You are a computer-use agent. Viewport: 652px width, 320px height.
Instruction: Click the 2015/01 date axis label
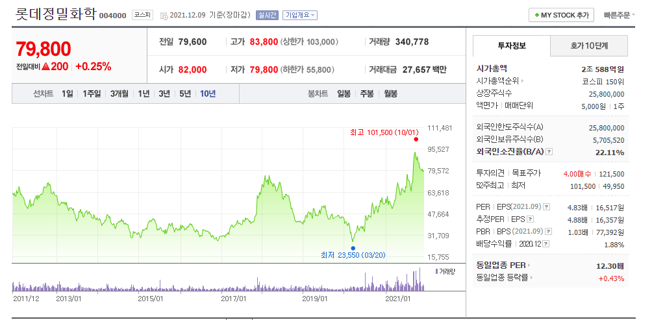coord(151,299)
